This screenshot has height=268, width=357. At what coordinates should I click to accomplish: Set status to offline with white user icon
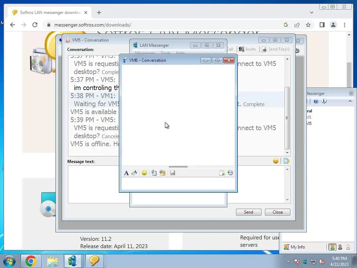348,247
